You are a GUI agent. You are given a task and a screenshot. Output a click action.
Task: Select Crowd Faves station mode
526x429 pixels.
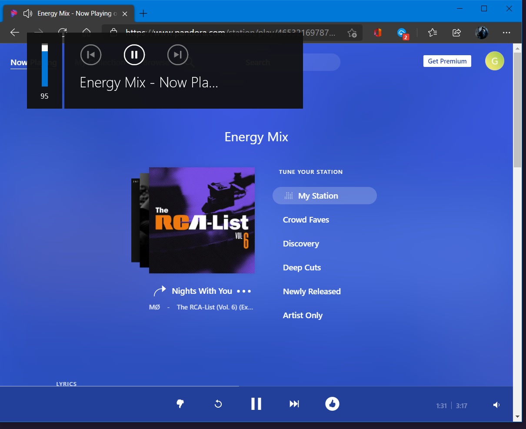tap(306, 219)
